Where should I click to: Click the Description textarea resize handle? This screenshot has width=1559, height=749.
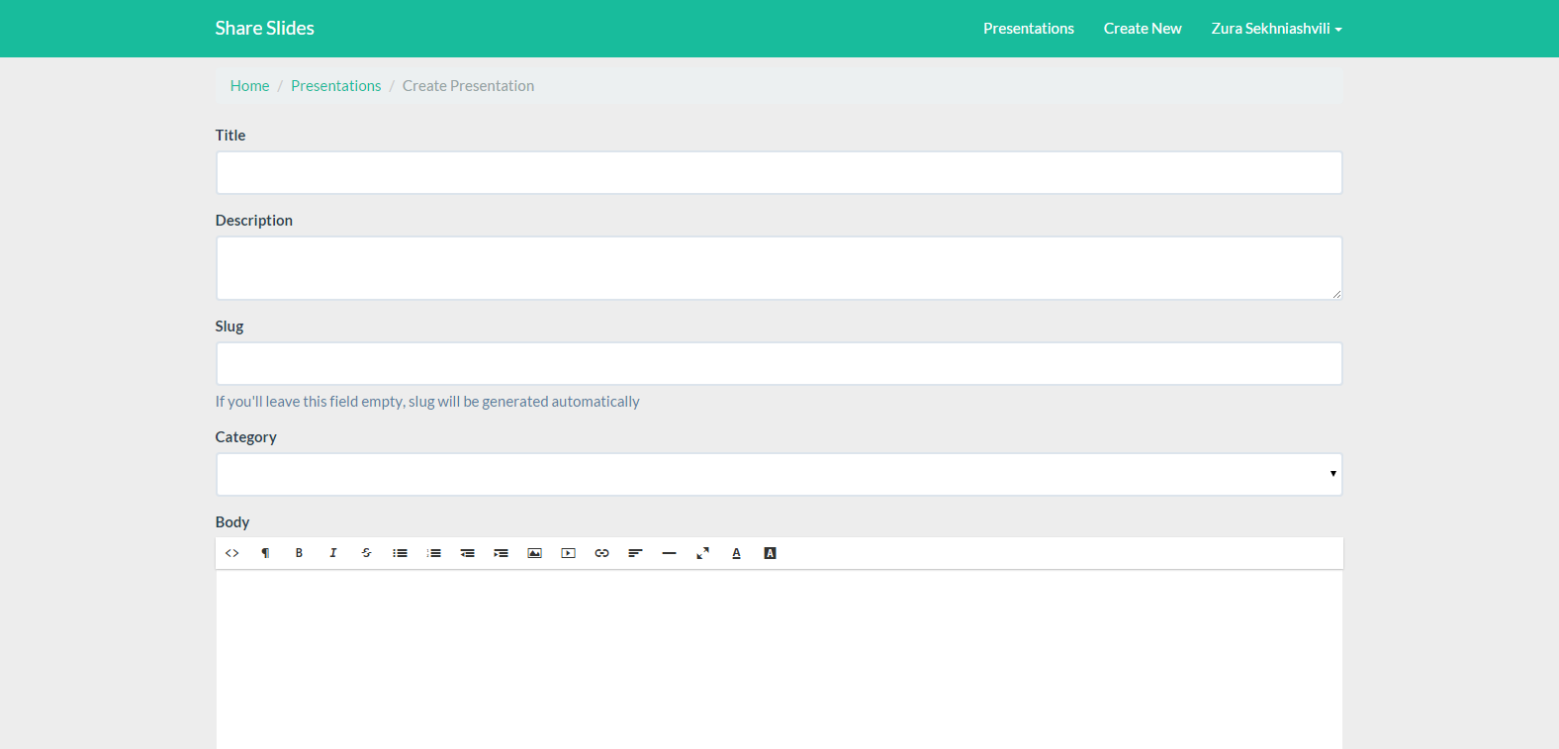pyautogui.click(x=1336, y=294)
